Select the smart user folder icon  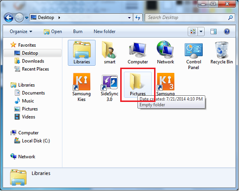pyautogui.click(x=110, y=50)
